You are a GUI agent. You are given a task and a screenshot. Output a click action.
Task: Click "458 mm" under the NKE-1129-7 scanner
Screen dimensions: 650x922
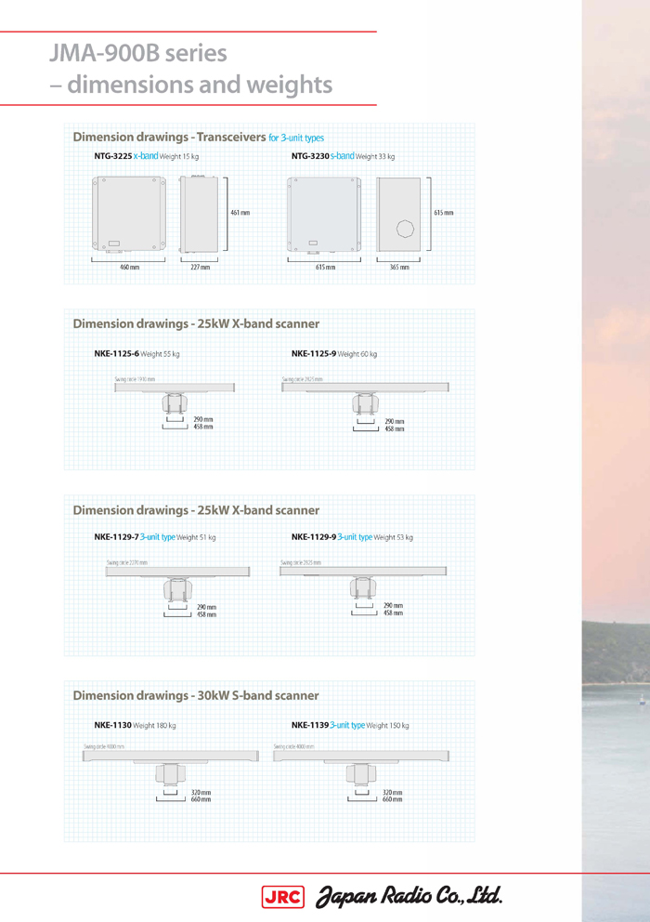click(x=206, y=615)
